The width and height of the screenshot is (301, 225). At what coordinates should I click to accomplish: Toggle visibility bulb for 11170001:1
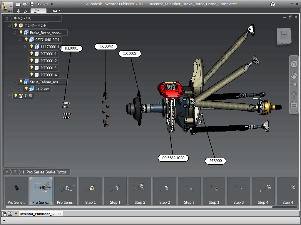32,46
